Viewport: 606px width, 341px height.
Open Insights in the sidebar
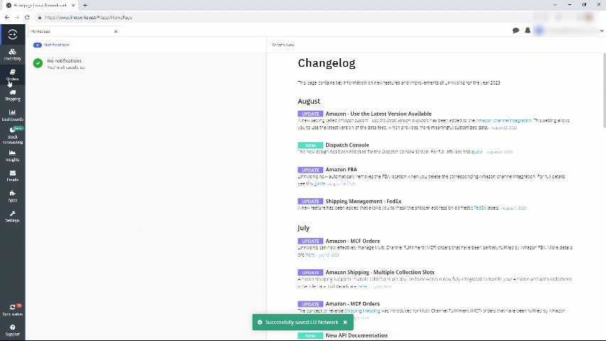pos(12,156)
